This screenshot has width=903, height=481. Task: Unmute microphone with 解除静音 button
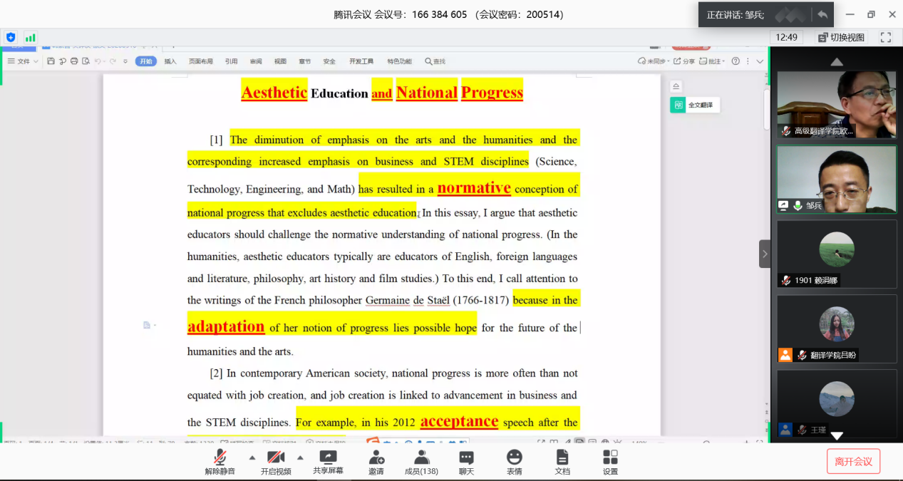(x=220, y=461)
